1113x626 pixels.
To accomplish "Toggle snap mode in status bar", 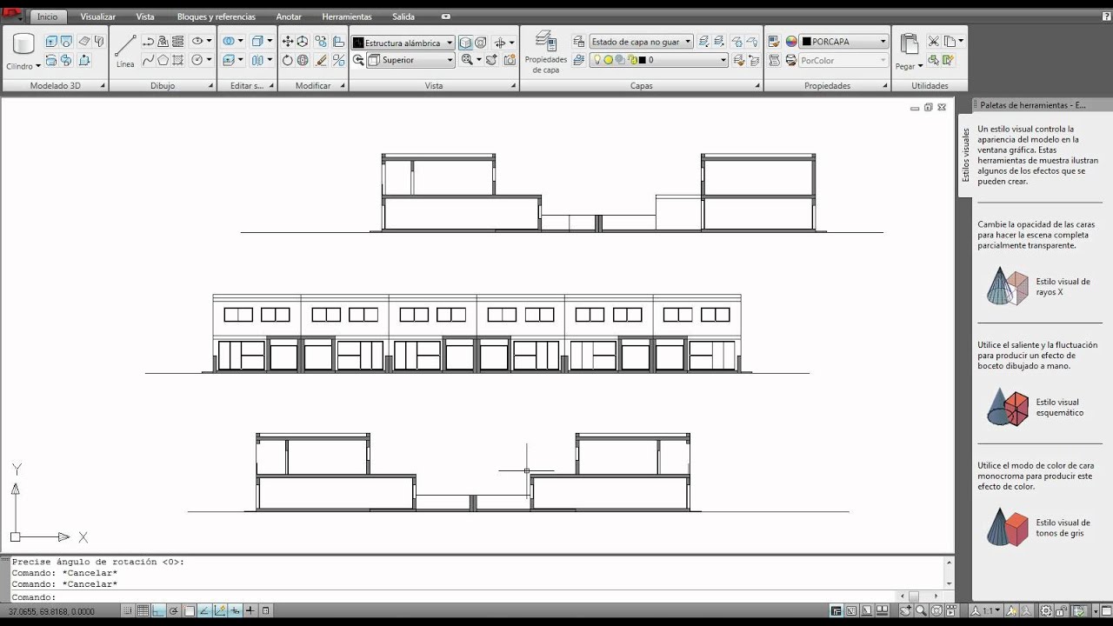I will tap(128, 611).
